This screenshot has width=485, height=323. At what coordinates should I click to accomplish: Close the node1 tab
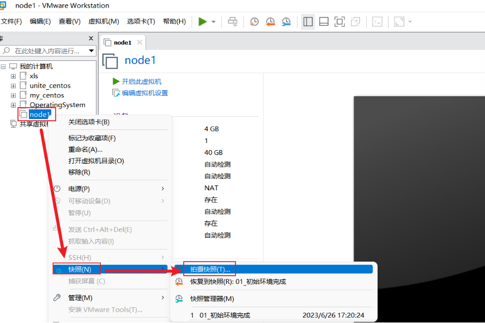140,42
